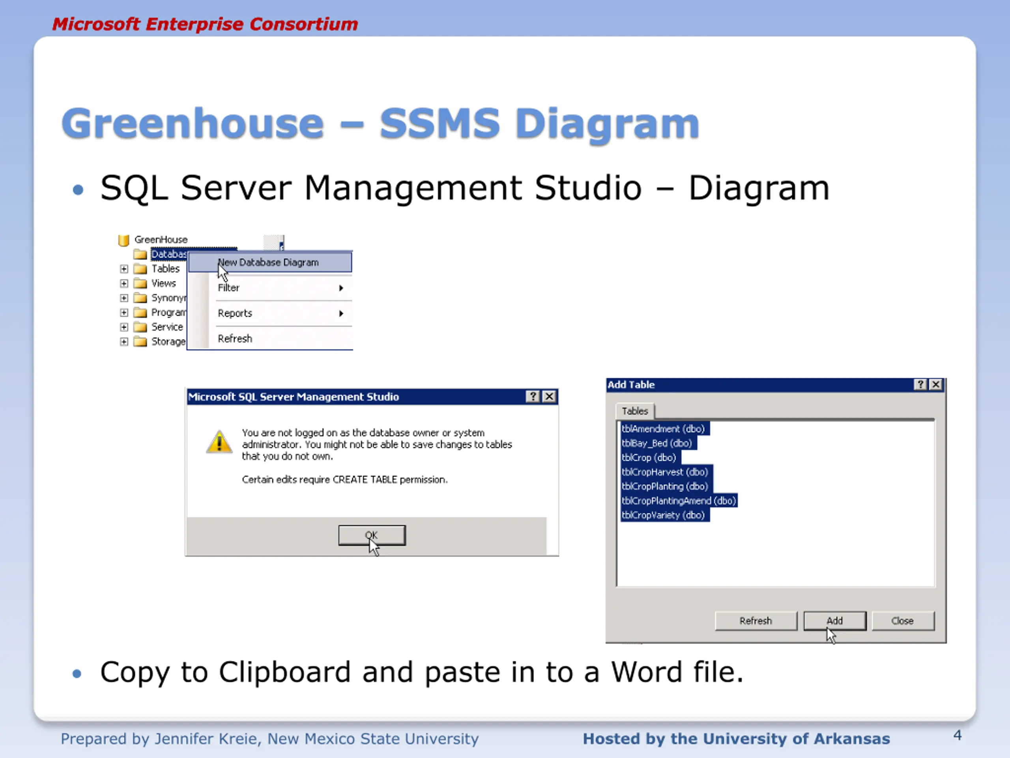Click OK in the warning dialog
The width and height of the screenshot is (1010, 758).
point(372,535)
